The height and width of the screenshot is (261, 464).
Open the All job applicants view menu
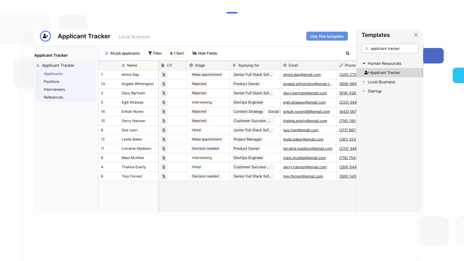pos(122,53)
